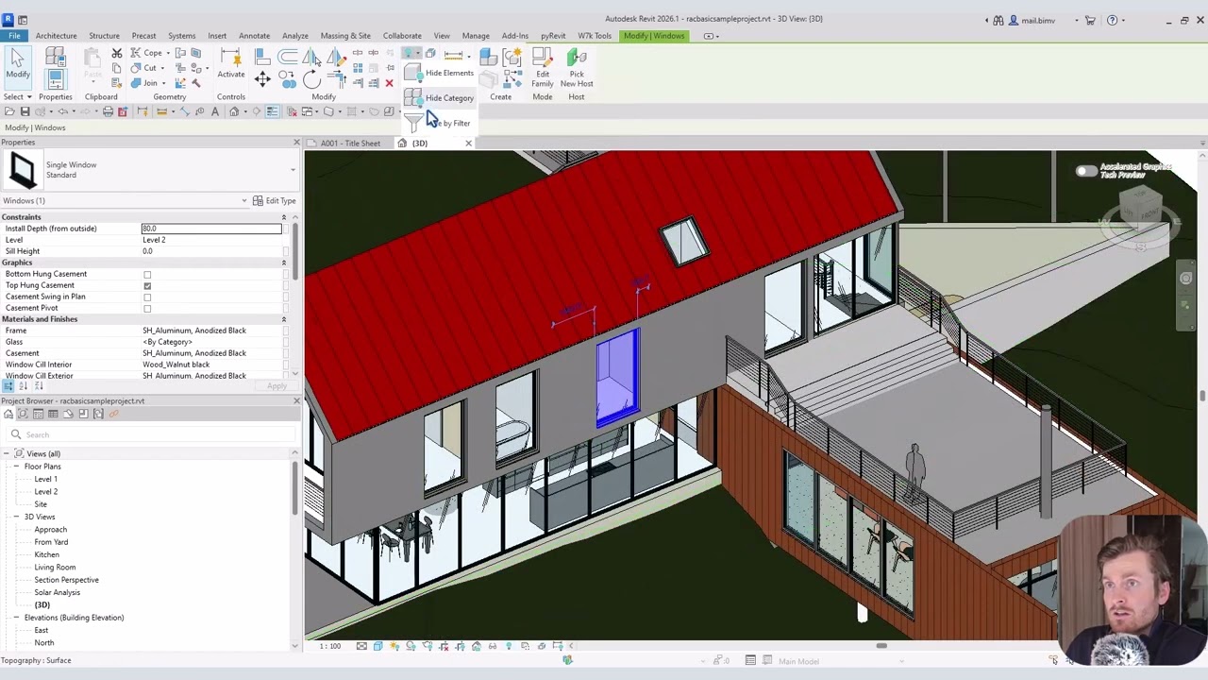Toggle categorized property sort button
Image resolution: width=1208 pixels, height=680 pixels.
pos(8,386)
